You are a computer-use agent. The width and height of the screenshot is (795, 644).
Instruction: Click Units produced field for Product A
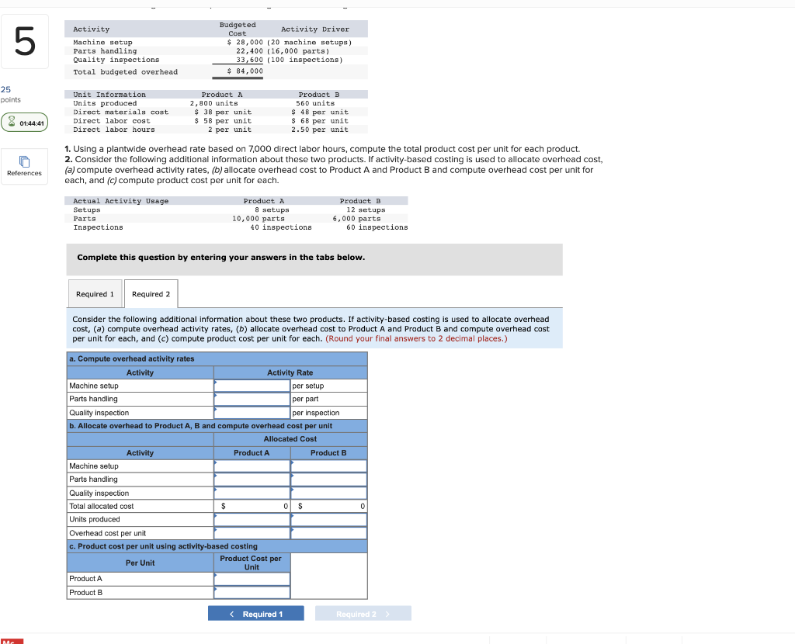[252, 519]
